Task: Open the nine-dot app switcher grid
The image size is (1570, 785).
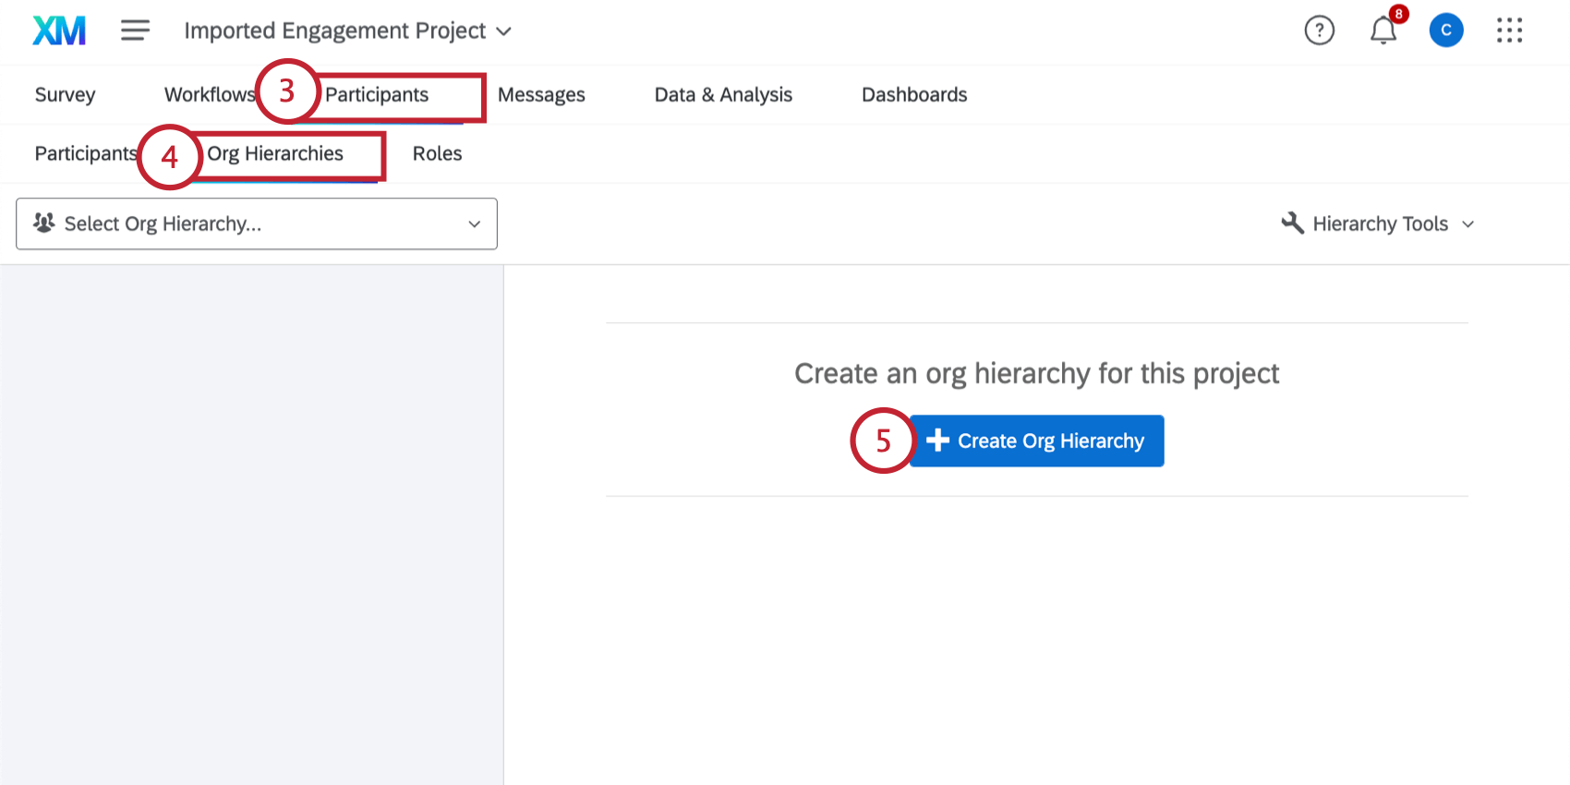Action: (1509, 30)
